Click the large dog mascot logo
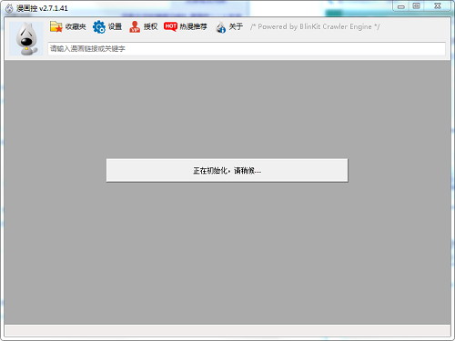455x341 pixels. click(x=26, y=39)
